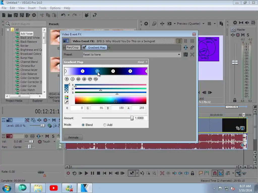Viewport: 258px width, 193px height.
Task: Enable snapping magnet icon
Action: pos(215,173)
